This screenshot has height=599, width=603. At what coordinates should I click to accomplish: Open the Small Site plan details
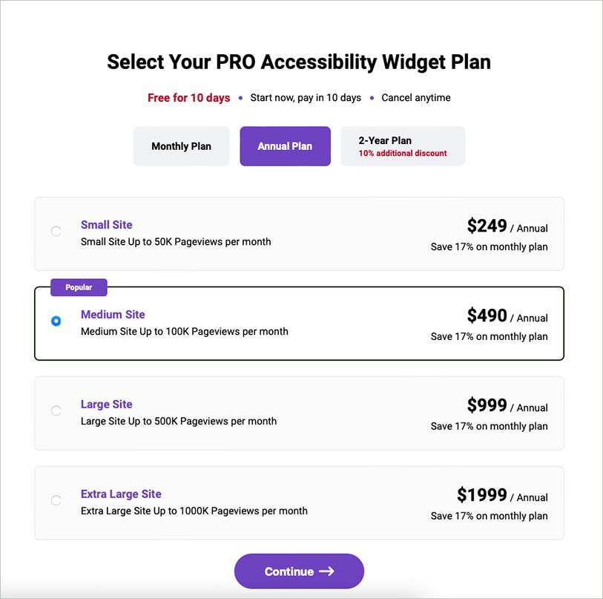pos(106,225)
